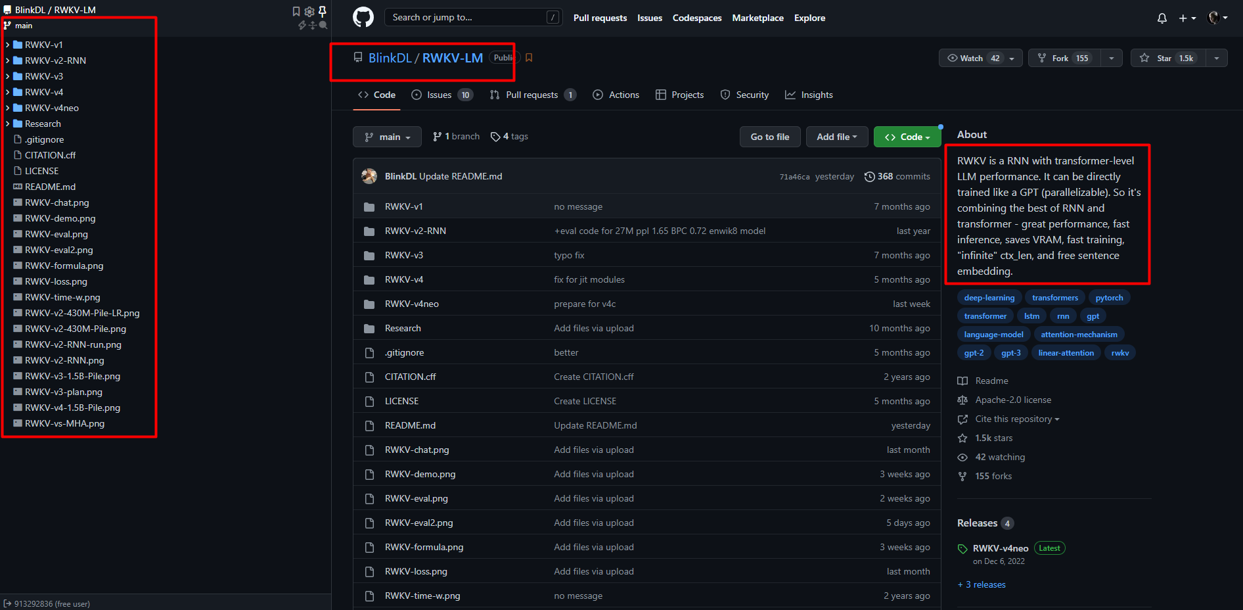Toggle the Octotree sidebar pin icon

(x=323, y=11)
